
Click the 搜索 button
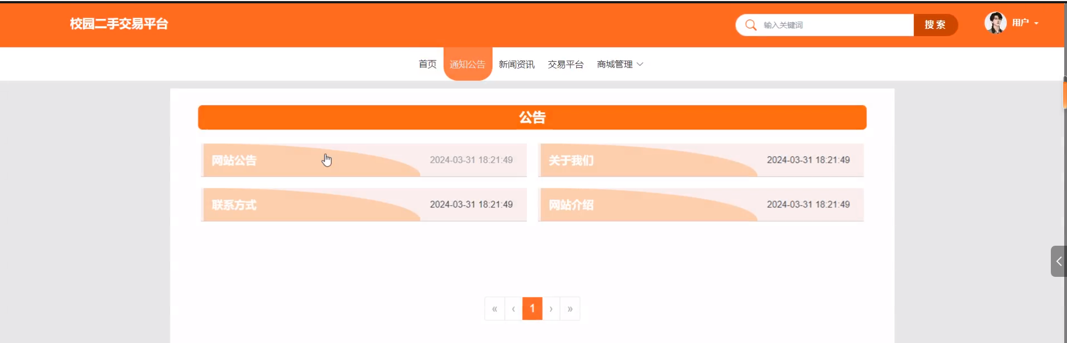pos(935,25)
